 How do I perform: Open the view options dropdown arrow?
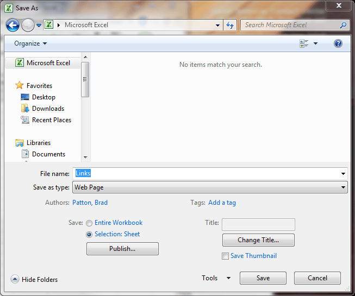(x=315, y=43)
